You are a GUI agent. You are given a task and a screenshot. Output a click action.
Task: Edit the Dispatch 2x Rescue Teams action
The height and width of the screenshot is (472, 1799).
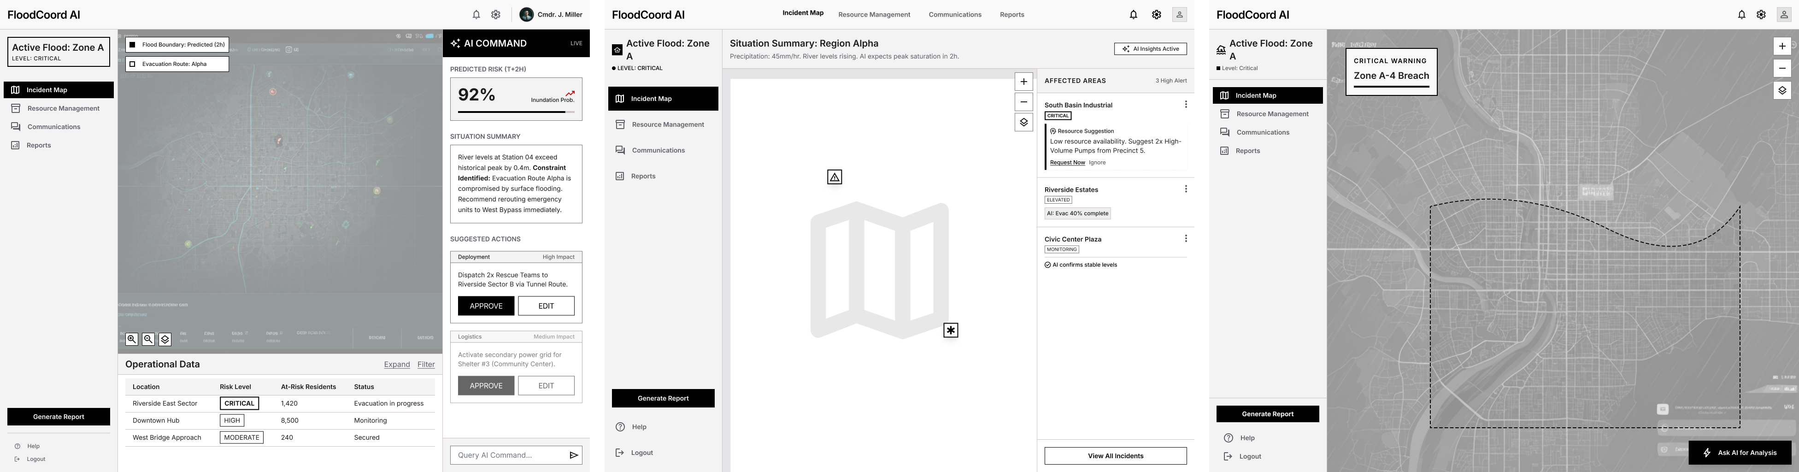pyautogui.click(x=546, y=306)
